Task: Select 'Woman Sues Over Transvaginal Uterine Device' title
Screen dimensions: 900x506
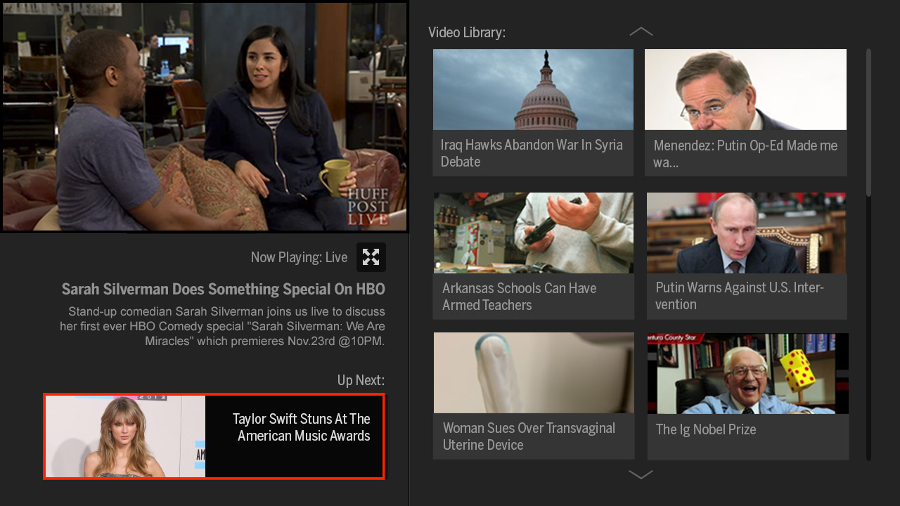Action: (x=529, y=436)
